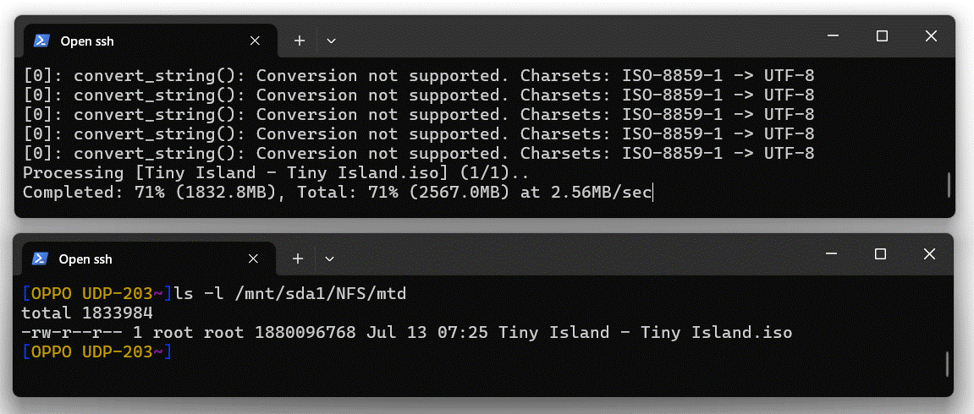Image resolution: width=974 pixels, height=414 pixels.
Task: Click the upper terminal's scrollbar thumb
Action: (x=949, y=185)
